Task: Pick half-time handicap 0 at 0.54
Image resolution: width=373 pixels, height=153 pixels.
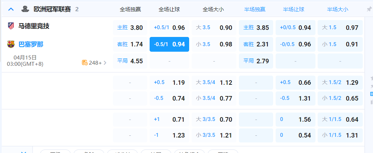Action: pos(295,135)
